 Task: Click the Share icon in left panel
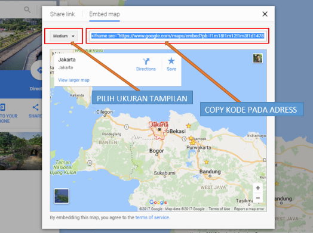35,107
